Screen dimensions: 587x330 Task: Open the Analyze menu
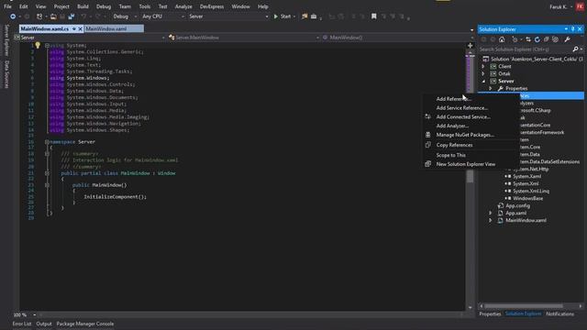pyautogui.click(x=183, y=6)
